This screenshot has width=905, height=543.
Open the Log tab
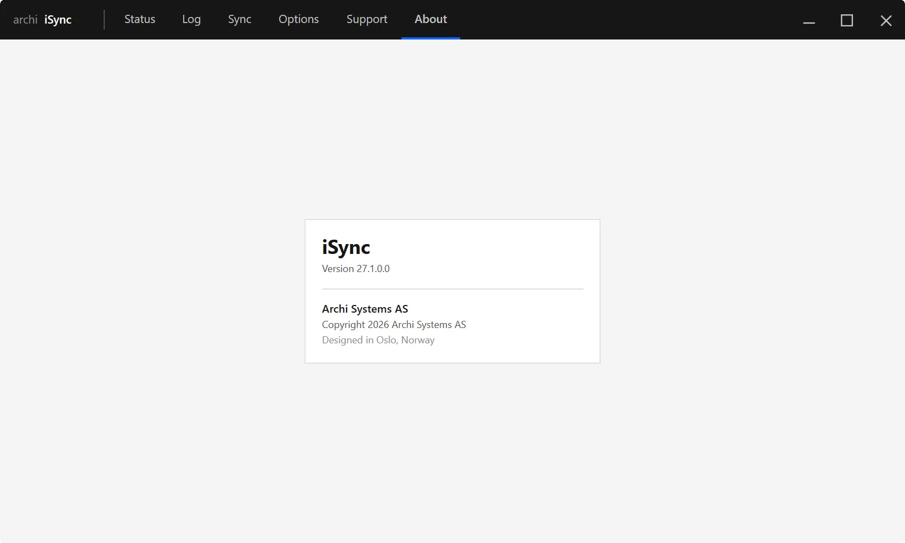(191, 19)
